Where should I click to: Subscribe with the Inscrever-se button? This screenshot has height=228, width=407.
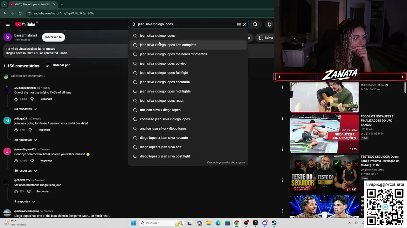pyautogui.click(x=53, y=37)
